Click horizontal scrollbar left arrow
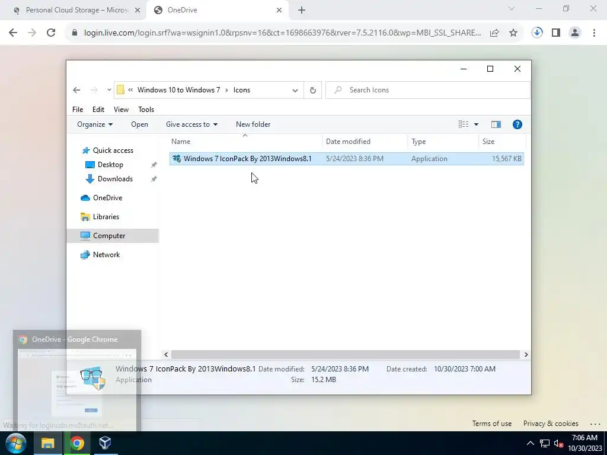This screenshot has height=455, width=607. tap(166, 354)
